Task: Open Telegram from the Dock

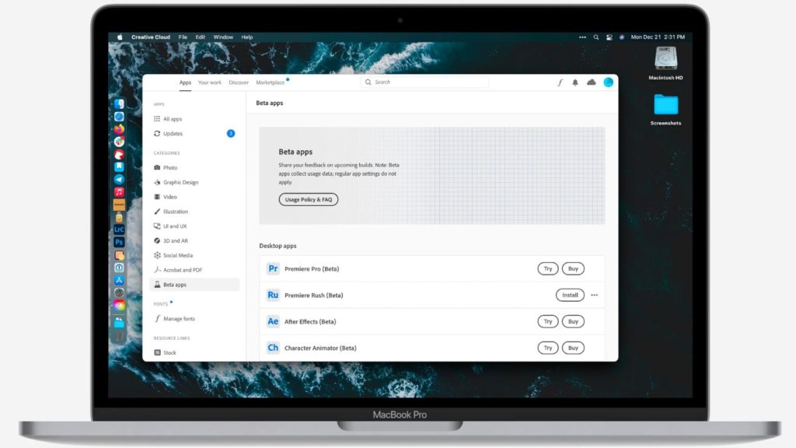Action: pos(119,180)
